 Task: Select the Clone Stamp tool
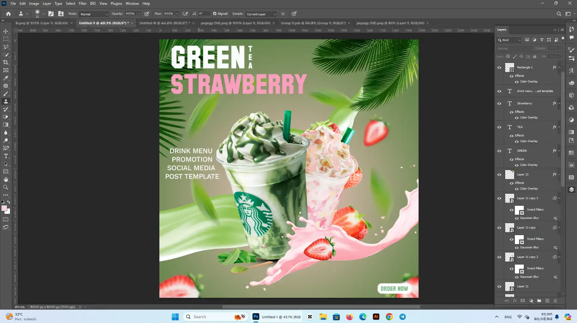[x=6, y=101]
